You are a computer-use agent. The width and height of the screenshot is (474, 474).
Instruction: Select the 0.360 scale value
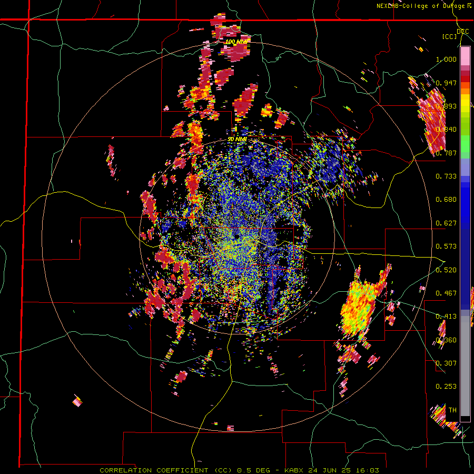pos(446,340)
